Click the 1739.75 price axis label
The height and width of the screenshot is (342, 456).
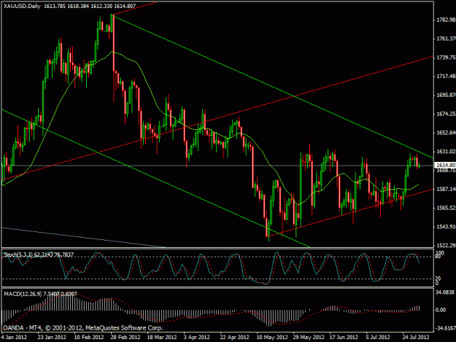coord(446,58)
